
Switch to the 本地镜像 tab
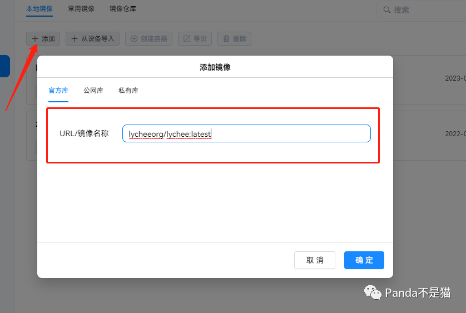pos(39,9)
